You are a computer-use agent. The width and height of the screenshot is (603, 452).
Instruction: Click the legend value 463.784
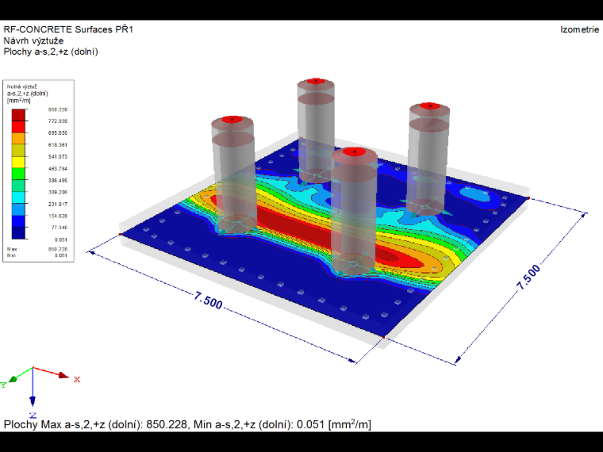[x=58, y=168]
